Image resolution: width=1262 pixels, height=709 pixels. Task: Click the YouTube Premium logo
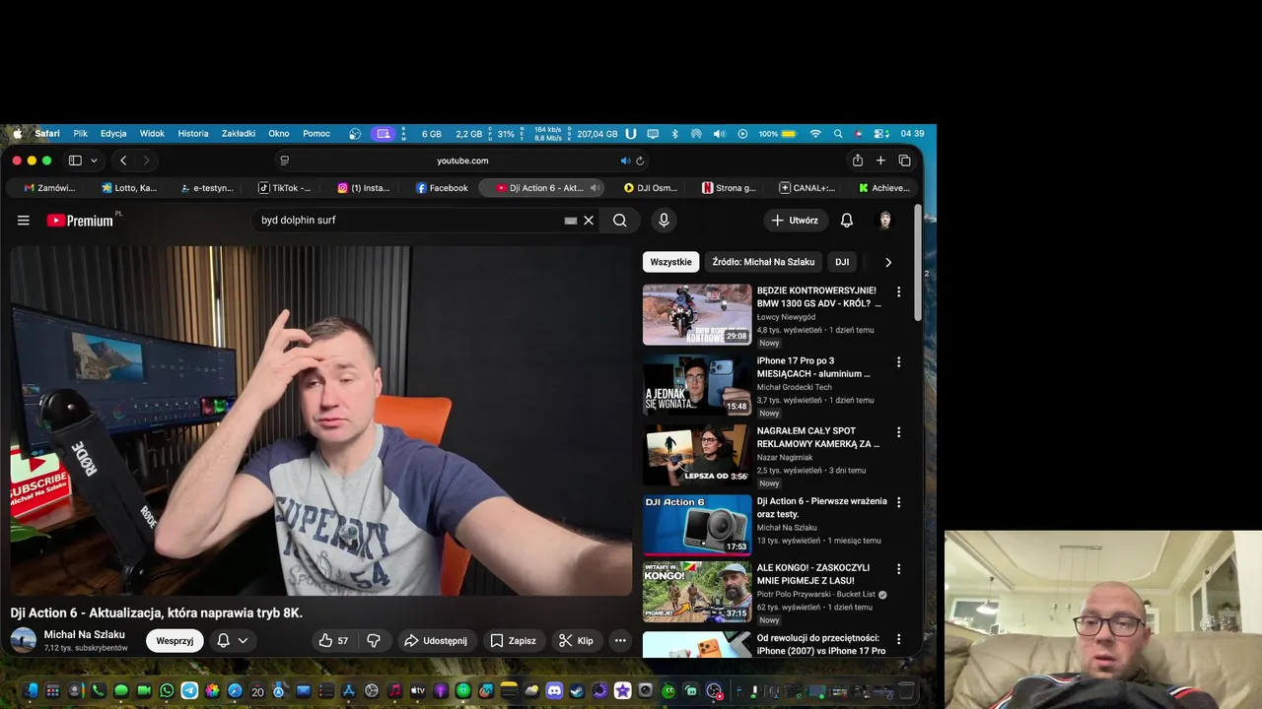[x=80, y=221]
